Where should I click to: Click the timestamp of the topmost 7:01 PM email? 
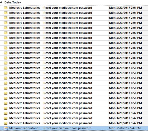(x=125, y=8)
